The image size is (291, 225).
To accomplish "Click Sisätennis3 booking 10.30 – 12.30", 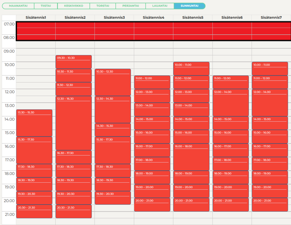I will [x=113, y=82].
